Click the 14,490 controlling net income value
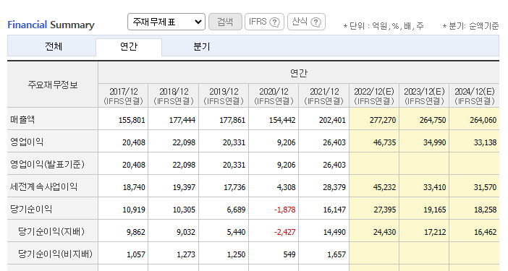 click(334, 232)
